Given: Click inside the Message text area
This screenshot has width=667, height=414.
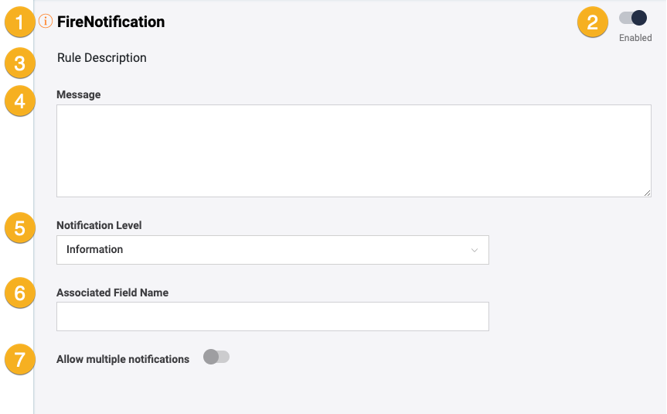Looking at the screenshot, I should (x=353, y=151).
